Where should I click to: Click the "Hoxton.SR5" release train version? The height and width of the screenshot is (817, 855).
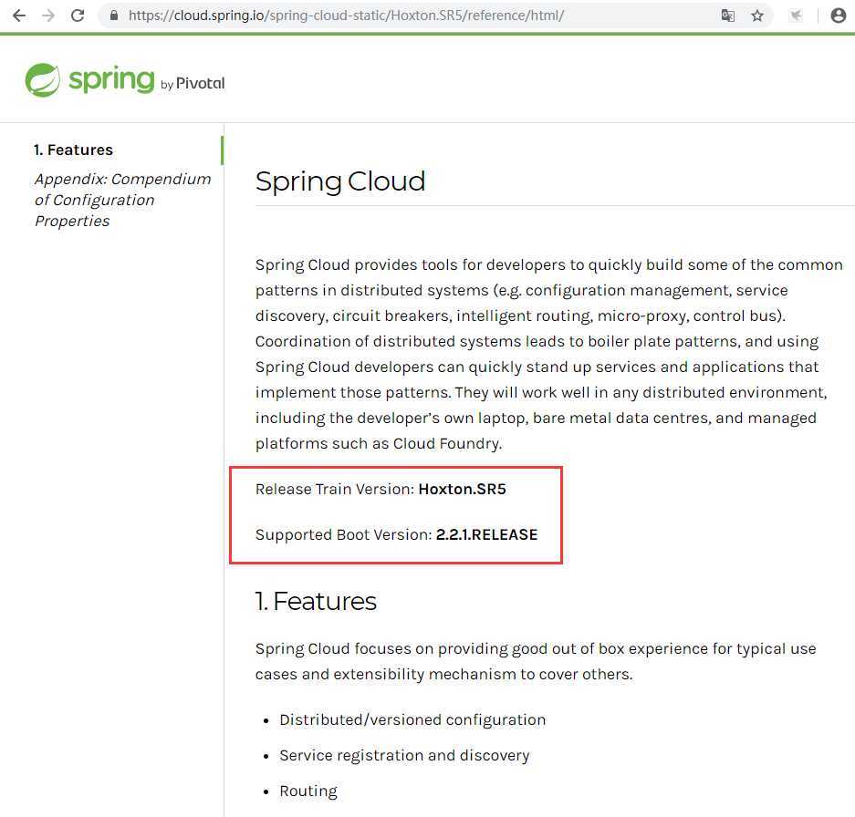[463, 489]
